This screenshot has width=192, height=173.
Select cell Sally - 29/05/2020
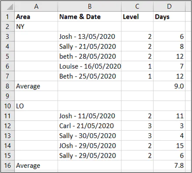tap(89, 156)
